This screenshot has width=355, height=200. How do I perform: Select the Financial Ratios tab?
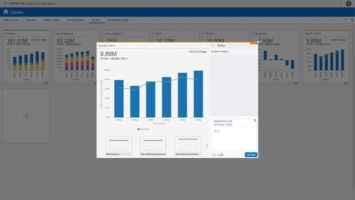click(x=75, y=20)
